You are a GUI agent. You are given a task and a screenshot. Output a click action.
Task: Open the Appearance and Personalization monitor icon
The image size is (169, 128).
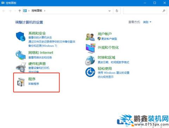coord(90,48)
